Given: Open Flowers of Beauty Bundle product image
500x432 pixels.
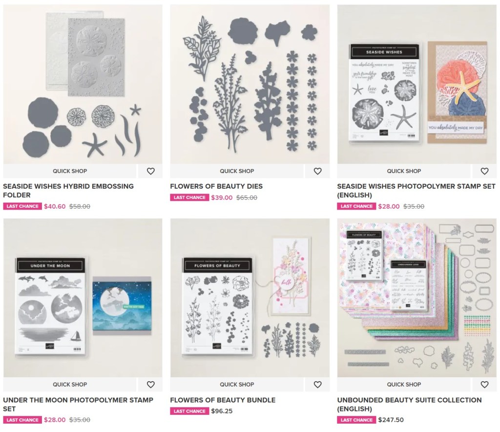Looking at the screenshot, I should pyautogui.click(x=250, y=298).
